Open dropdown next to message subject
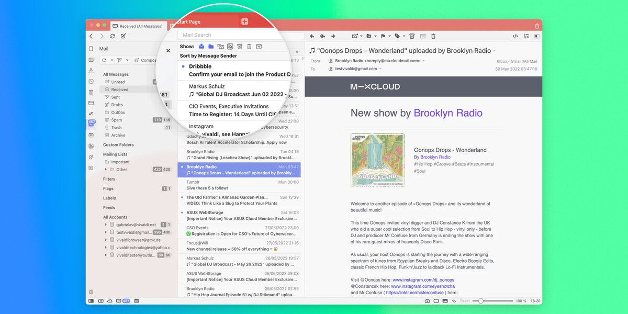The image size is (628, 314). (495, 51)
